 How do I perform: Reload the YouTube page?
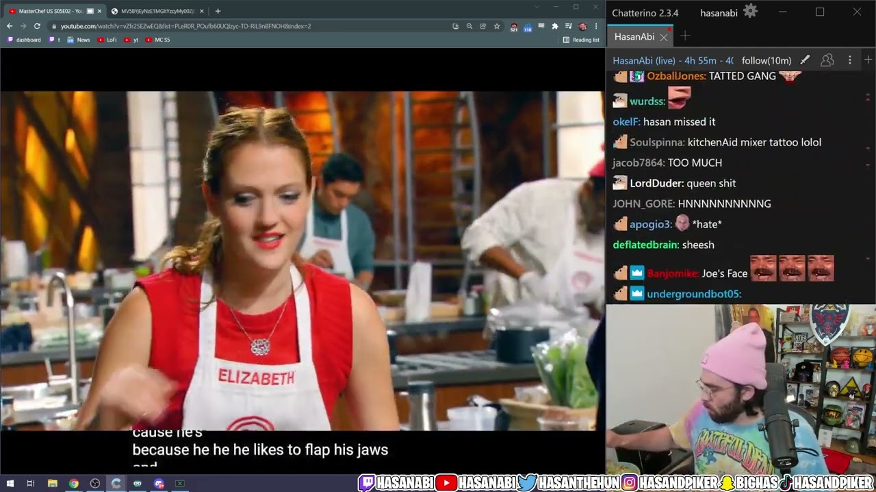point(37,26)
